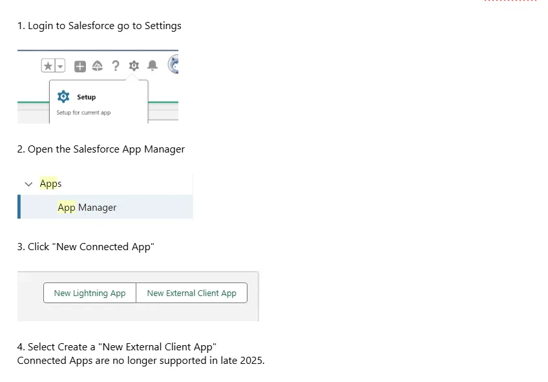Collapse the Apps tree chevron
The image size is (548, 382).
coord(28,184)
